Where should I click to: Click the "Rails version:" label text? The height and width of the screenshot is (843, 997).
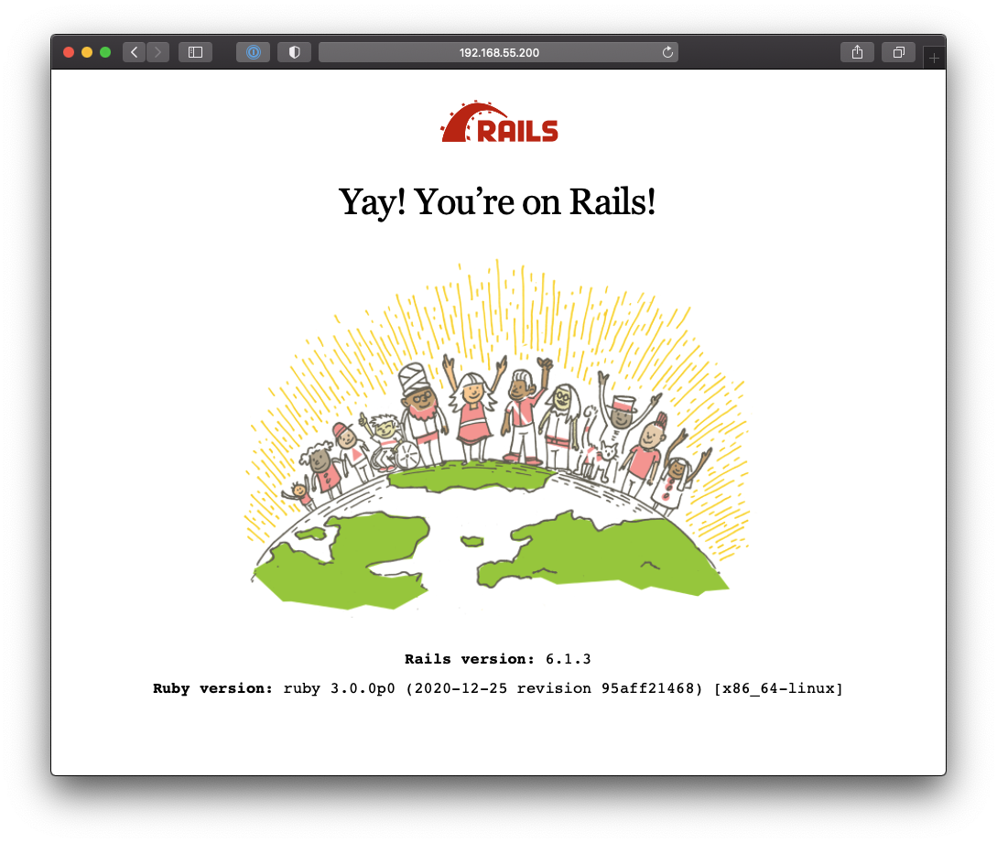470,659
